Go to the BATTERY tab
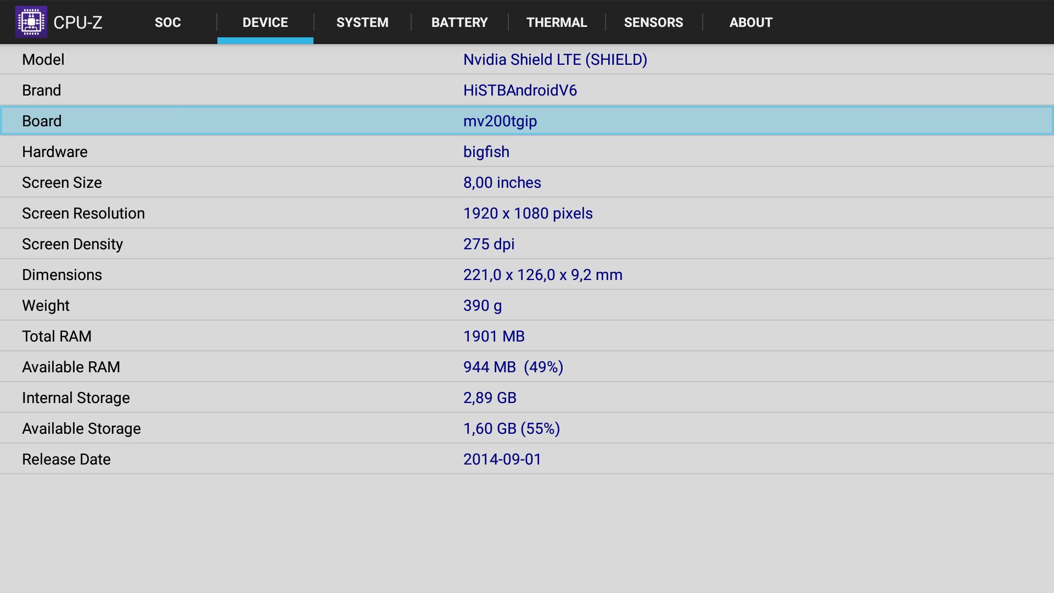Screen dimensions: 1054x593 [459, 23]
